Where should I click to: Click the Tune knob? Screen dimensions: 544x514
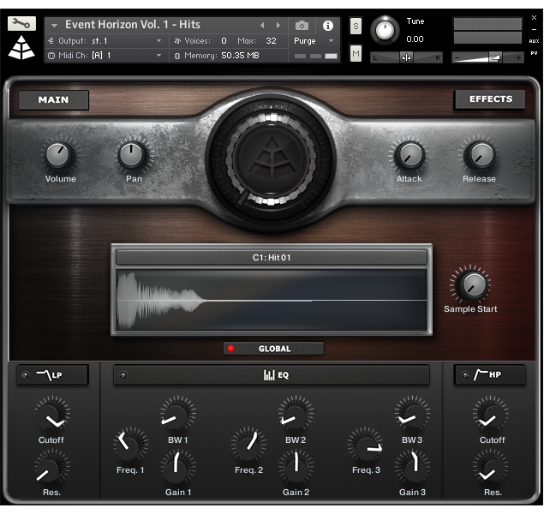pyautogui.click(x=385, y=31)
